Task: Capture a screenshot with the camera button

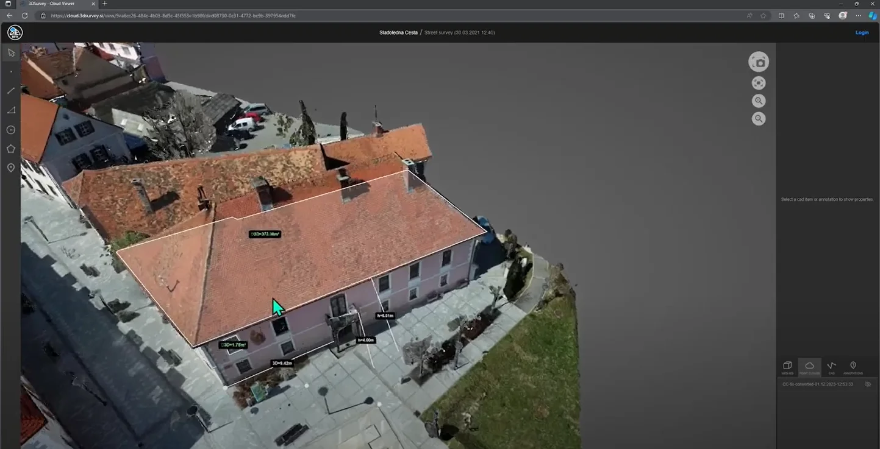Action: (758, 62)
